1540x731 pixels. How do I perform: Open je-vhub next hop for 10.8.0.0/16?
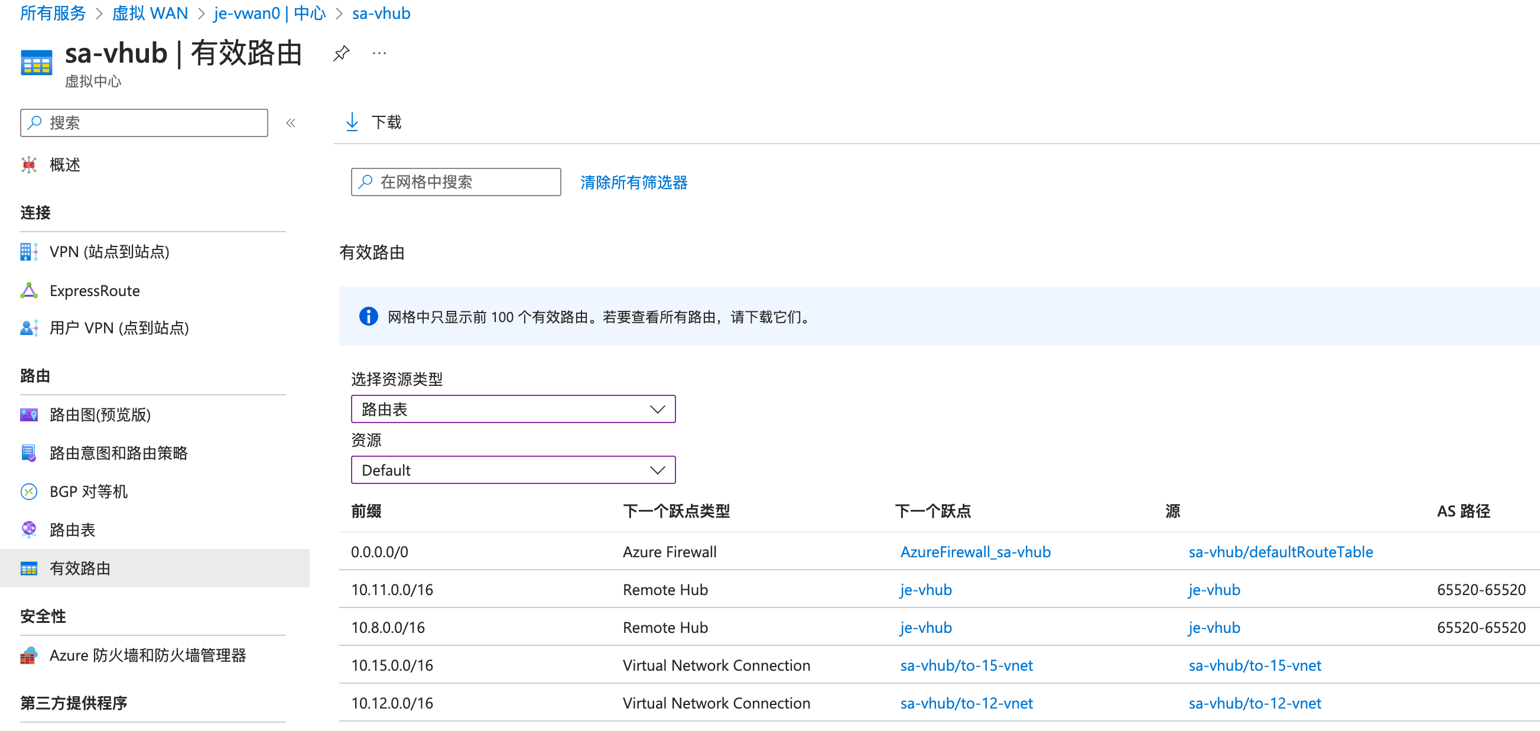click(926, 628)
